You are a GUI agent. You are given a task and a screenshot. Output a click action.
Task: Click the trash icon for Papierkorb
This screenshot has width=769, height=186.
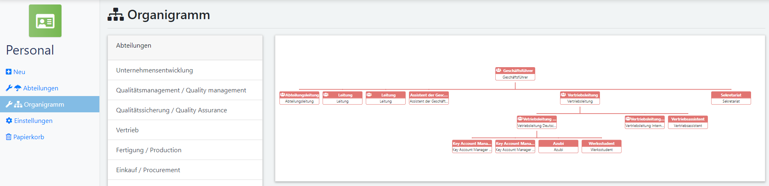[9, 137]
